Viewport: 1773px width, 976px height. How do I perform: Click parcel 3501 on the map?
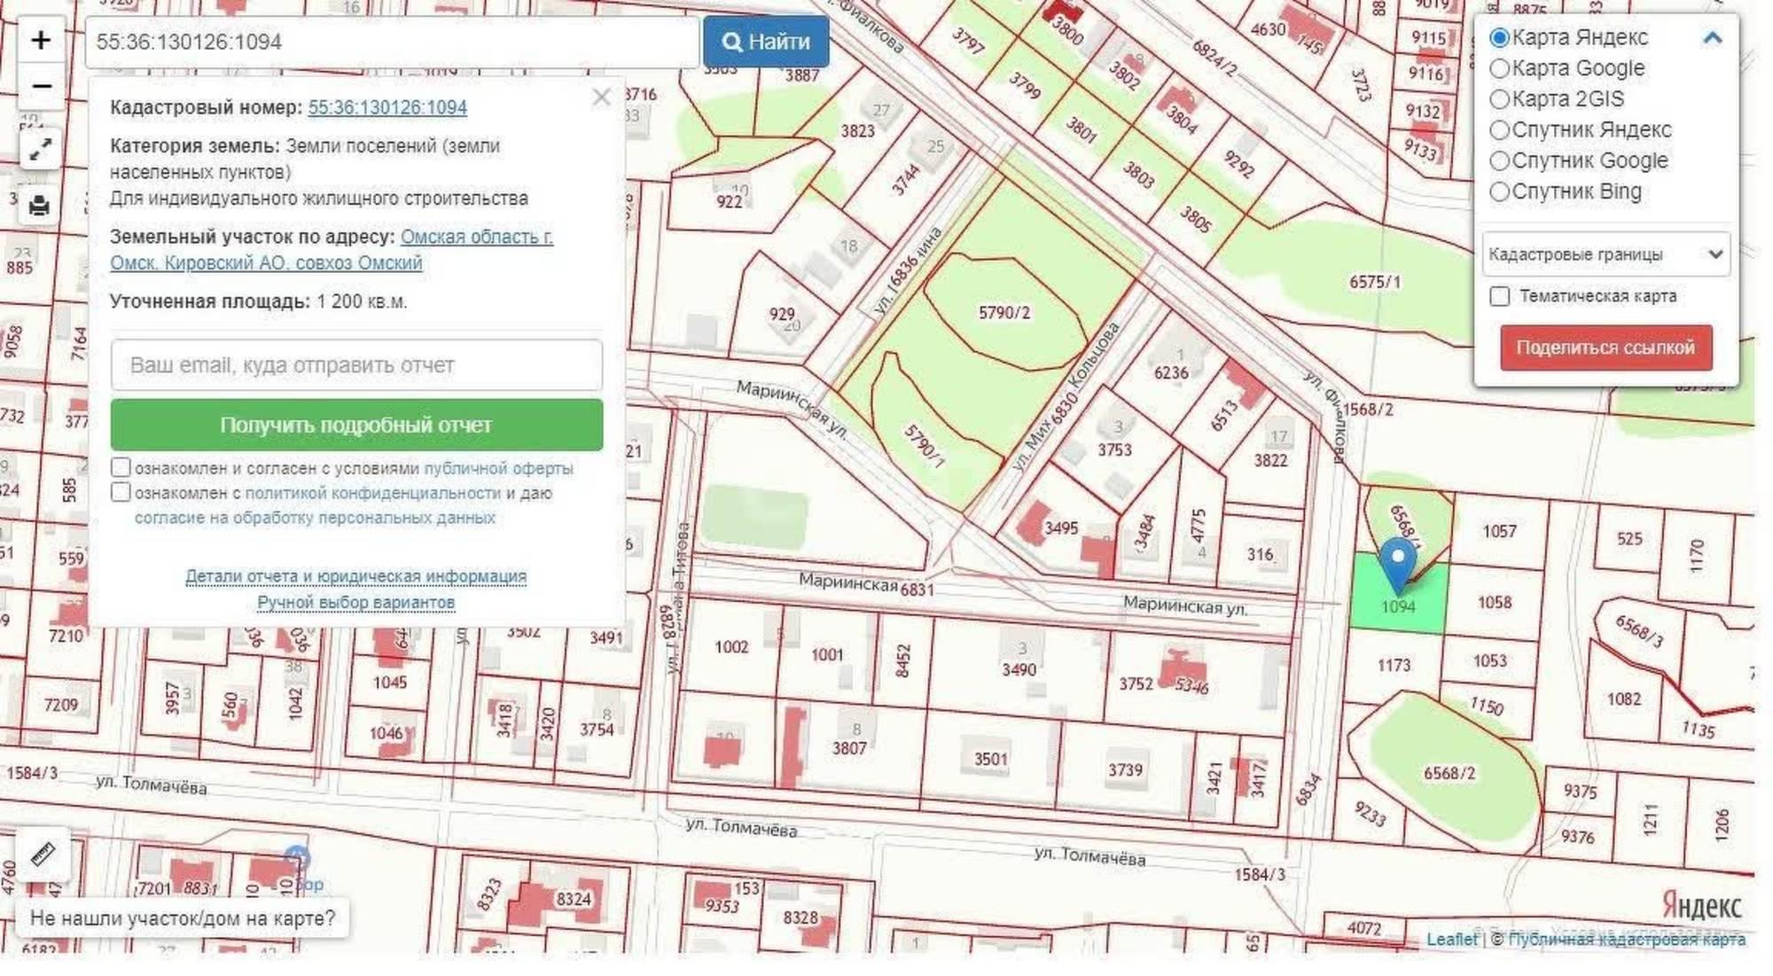[x=991, y=759]
